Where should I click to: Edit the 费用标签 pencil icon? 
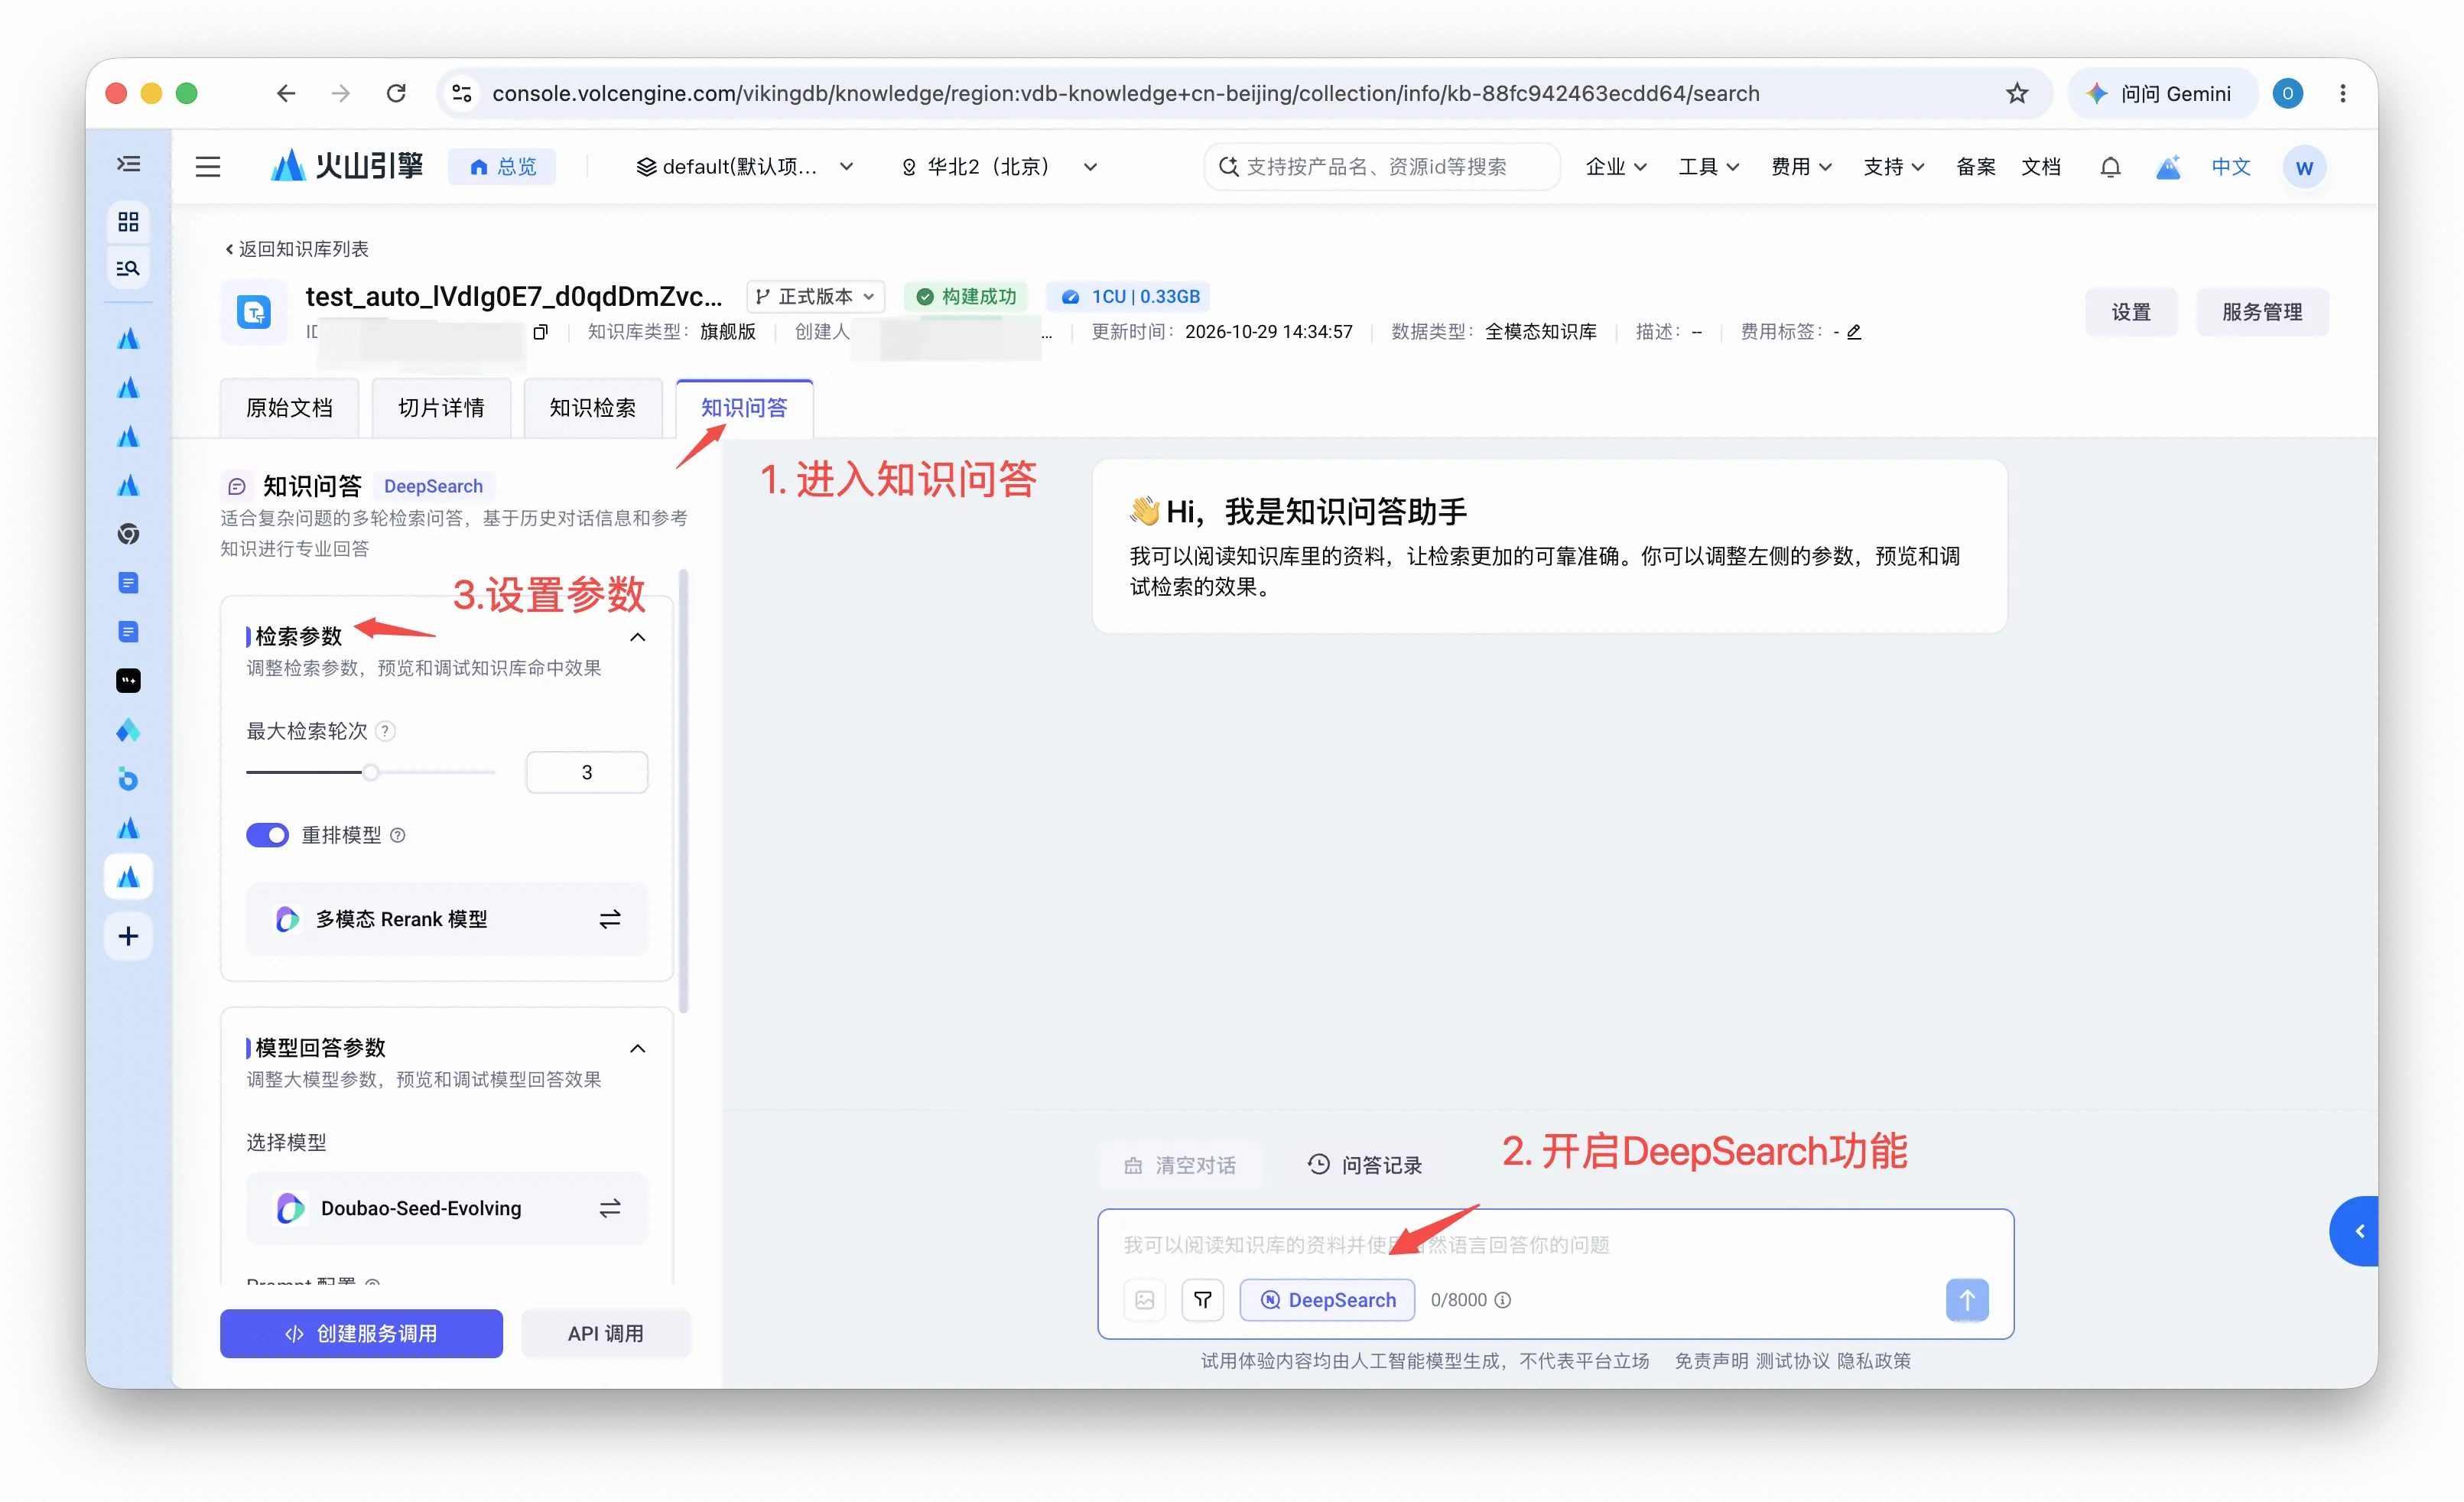(1854, 332)
